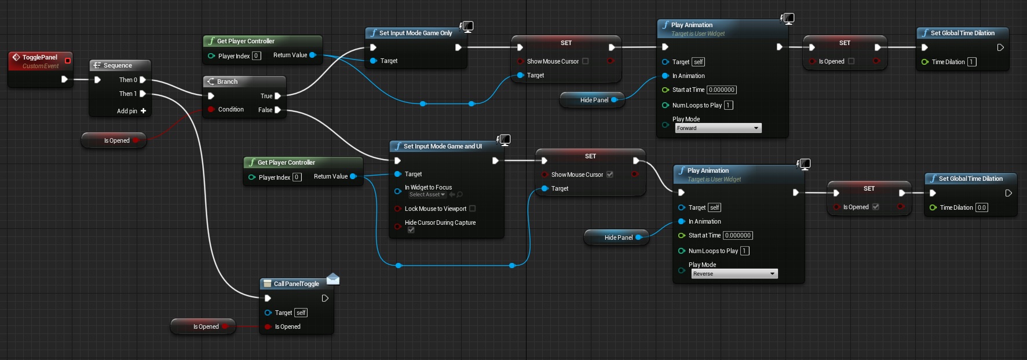Viewport: 1027px width, 360px height.
Task: Click the Branch node's red Condition pin
Action: point(211,109)
